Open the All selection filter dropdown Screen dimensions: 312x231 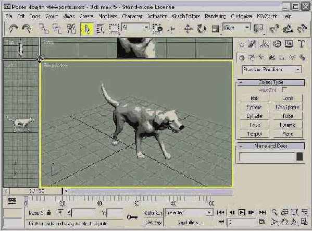point(135,28)
